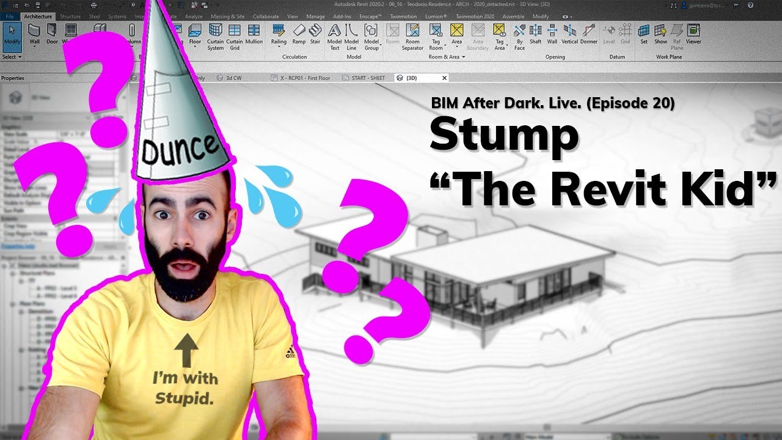Activate the Wall tool icon
This screenshot has width=782, height=440.
coord(35,31)
